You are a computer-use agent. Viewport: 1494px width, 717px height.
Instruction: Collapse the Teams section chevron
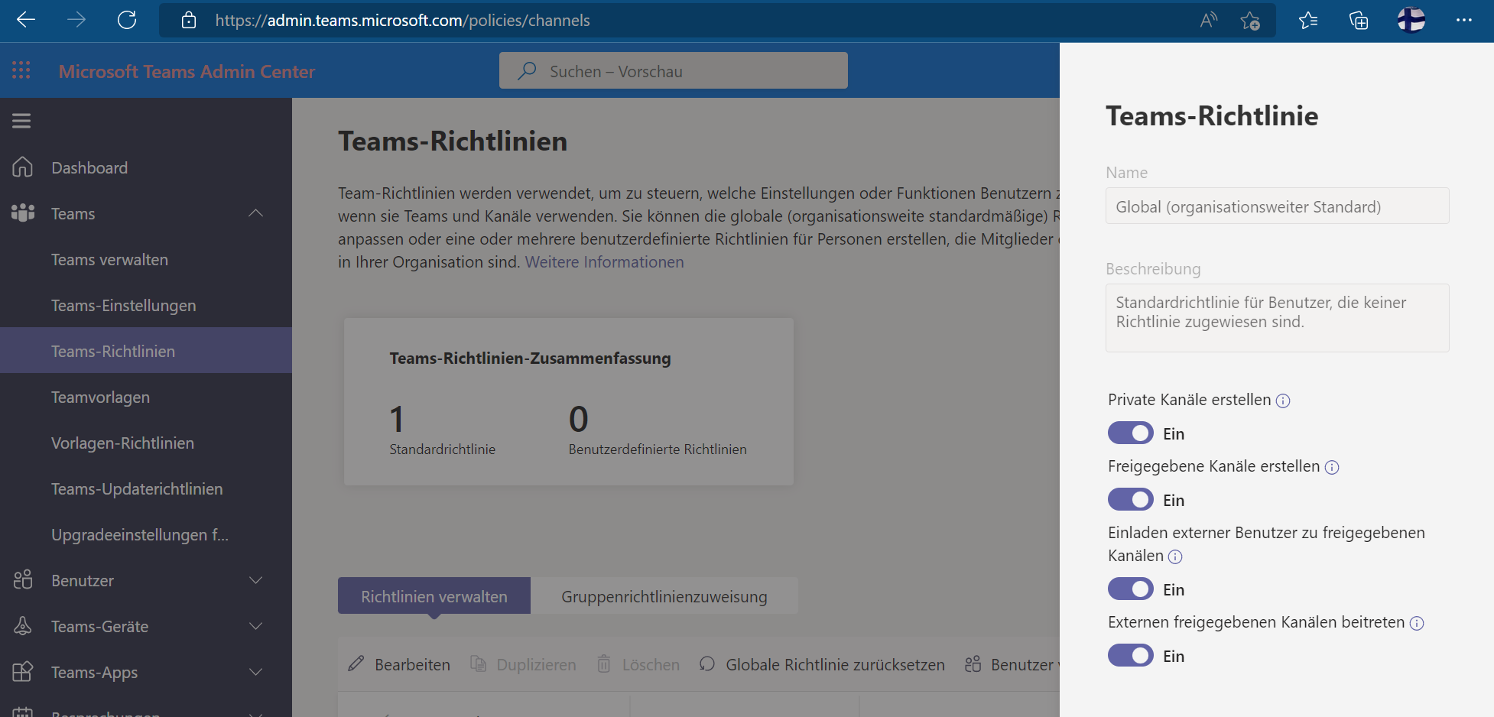[256, 213]
